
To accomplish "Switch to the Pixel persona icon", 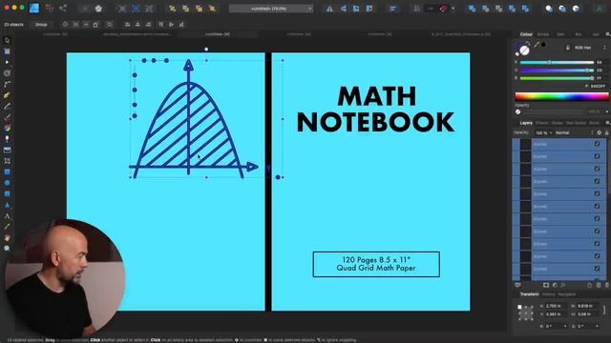I will [x=50, y=8].
